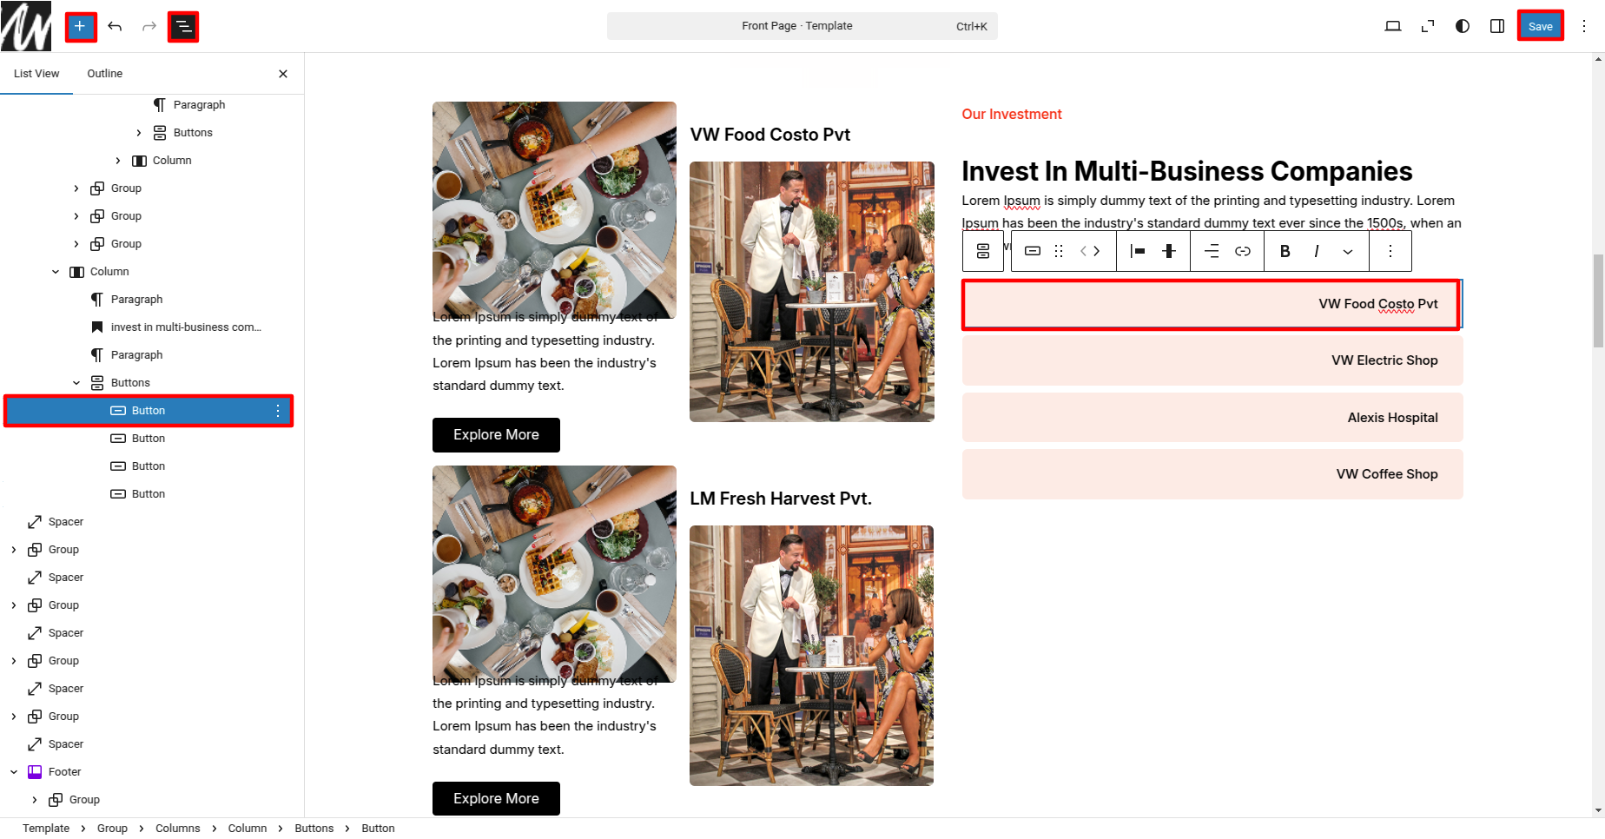1605x839 pixels.
Task: Apply bold formatting to button text
Action: point(1285,251)
